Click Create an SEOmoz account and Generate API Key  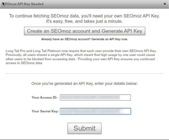tap(84, 31)
